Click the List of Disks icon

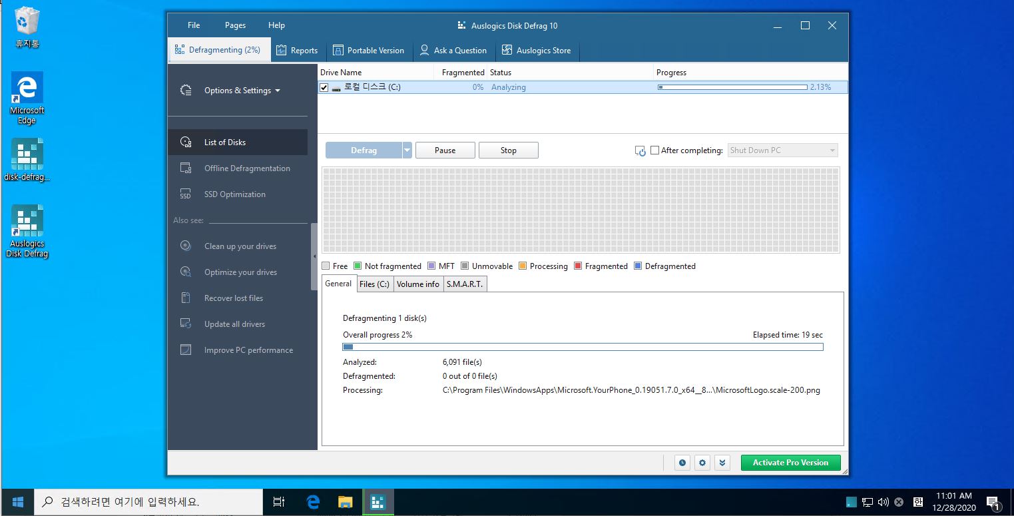pos(186,142)
